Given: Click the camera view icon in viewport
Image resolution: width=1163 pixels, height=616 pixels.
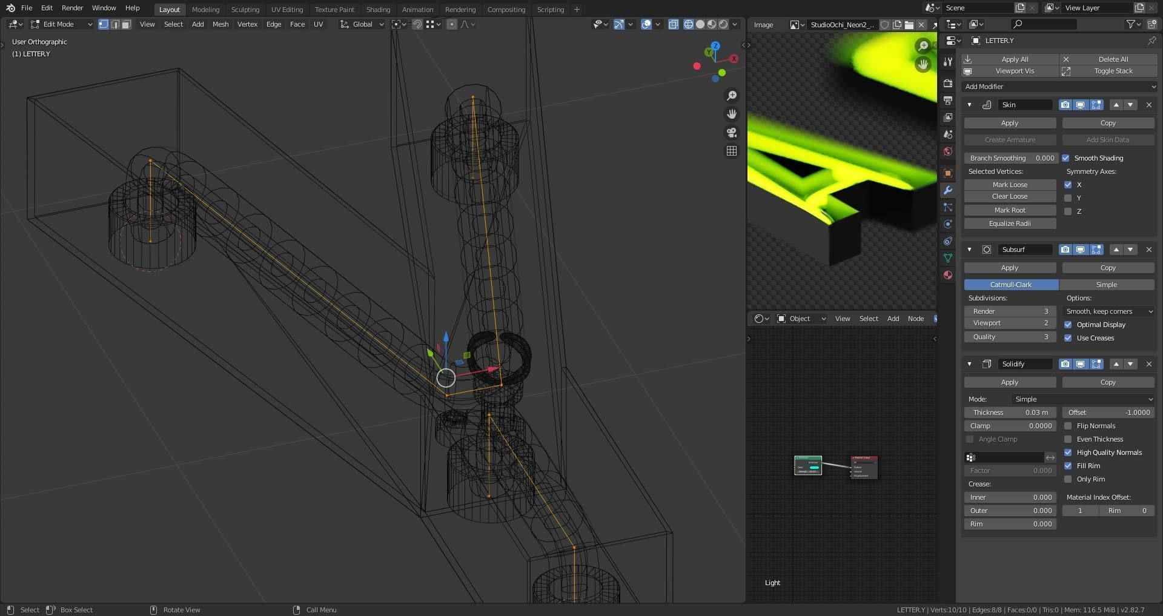Looking at the screenshot, I should [x=732, y=133].
